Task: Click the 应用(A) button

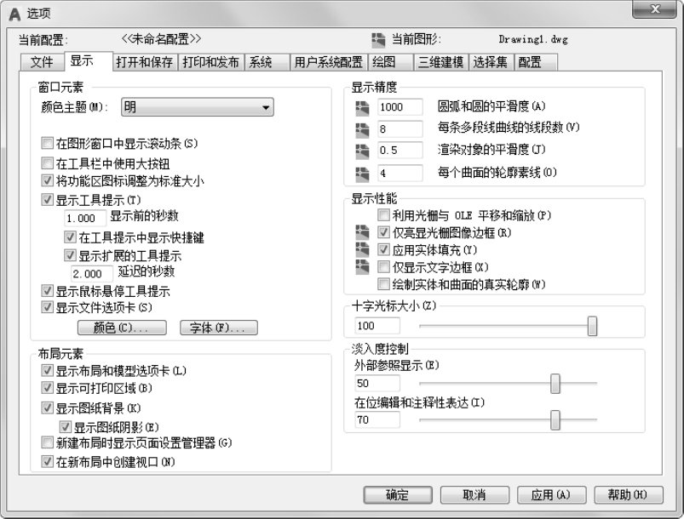Action: 551,495
